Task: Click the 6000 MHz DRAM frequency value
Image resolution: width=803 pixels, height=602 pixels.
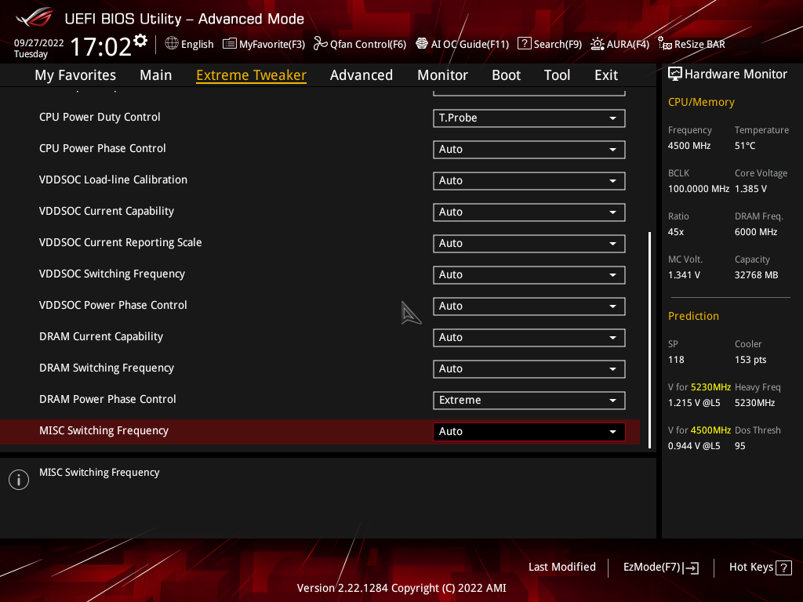Action: tap(756, 232)
